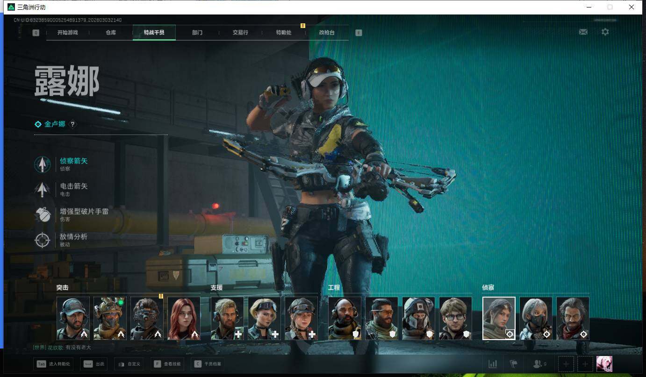This screenshot has width=646, height=377.
Task: Select silver-haired masked woman 侦察 operator
Action: click(536, 318)
